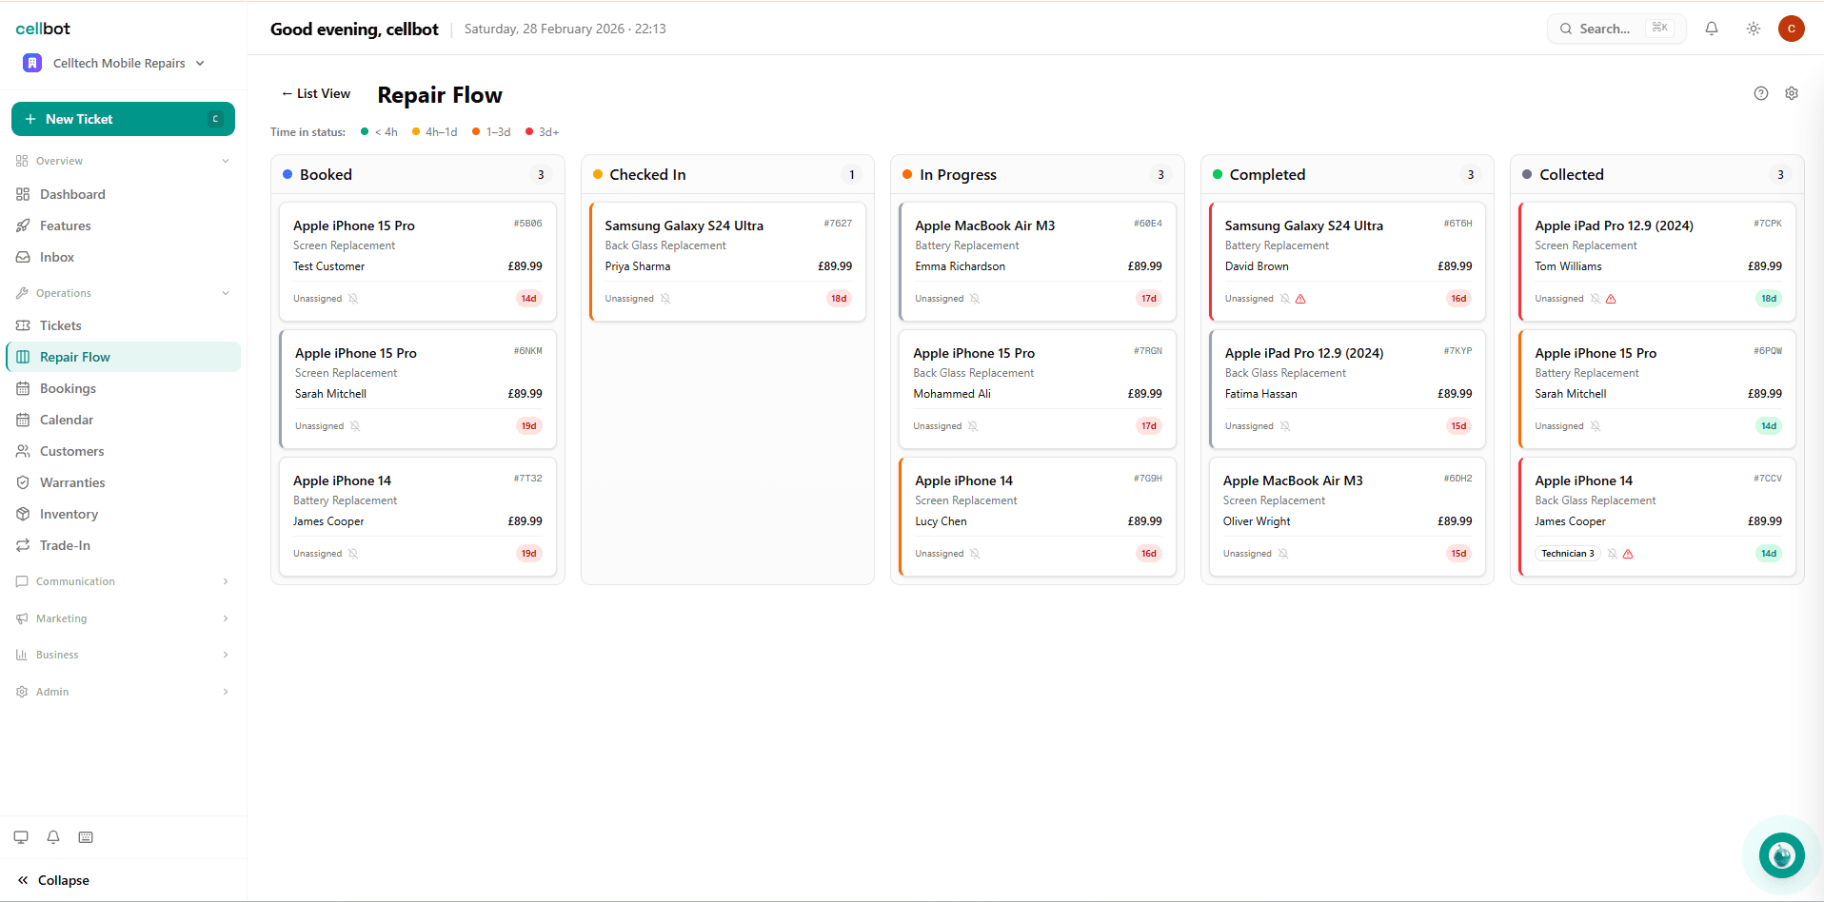Click 18d time badge on Priya Sharma ticket
Image resolution: width=1824 pixels, height=902 pixels.
click(x=839, y=299)
